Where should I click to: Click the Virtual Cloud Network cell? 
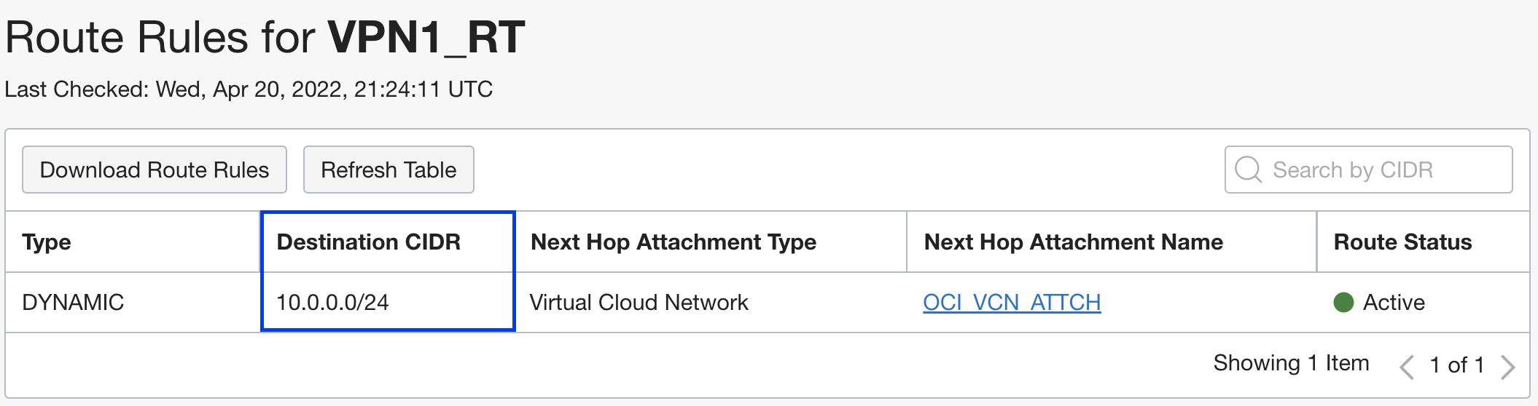coord(639,303)
